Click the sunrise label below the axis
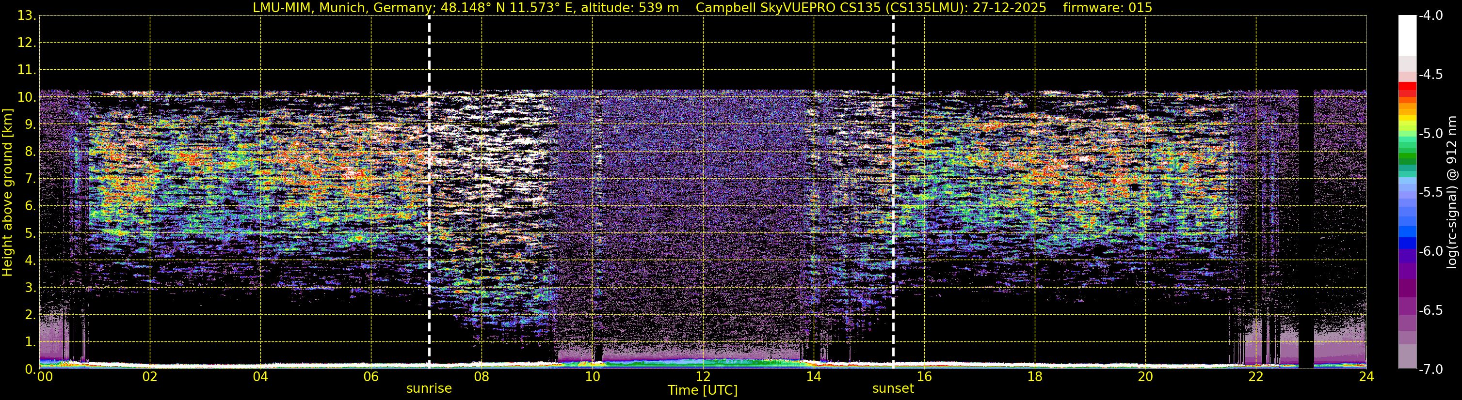The height and width of the screenshot is (400, 1462). [x=429, y=389]
